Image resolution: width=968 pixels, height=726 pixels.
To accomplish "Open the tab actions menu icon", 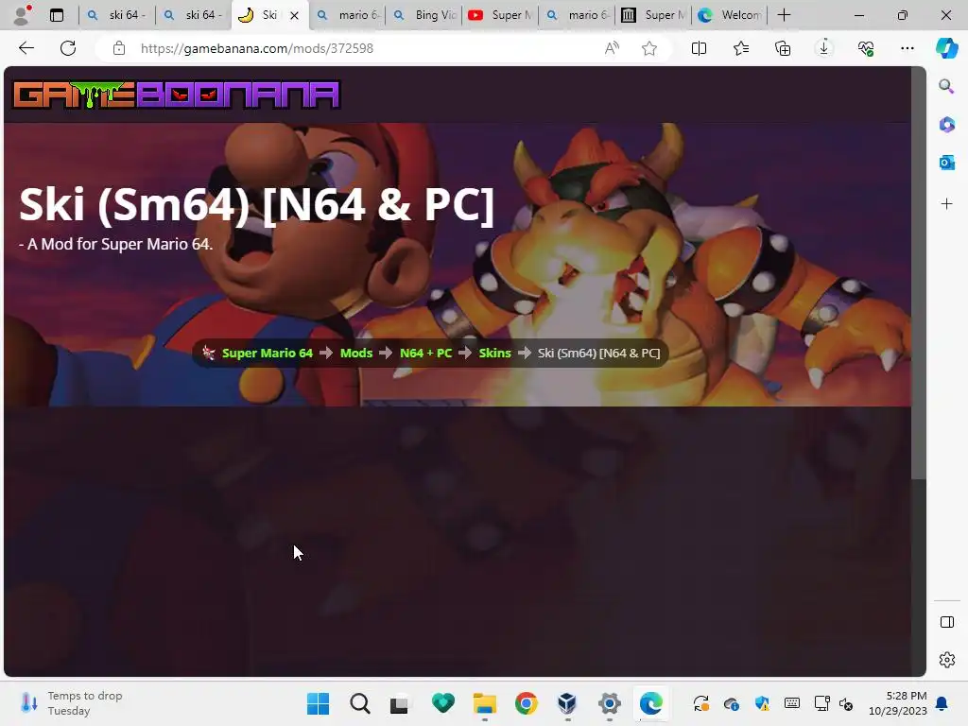I will 57,15.
